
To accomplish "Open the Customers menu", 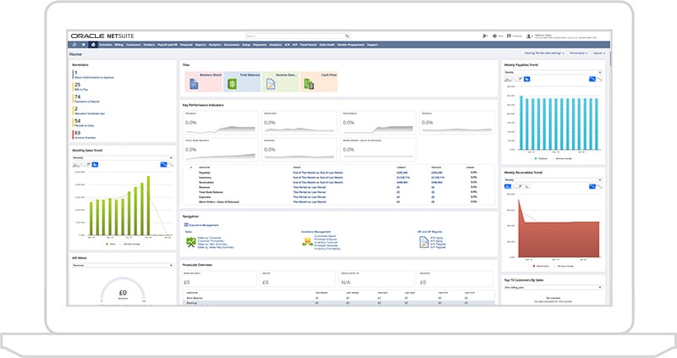I will pyautogui.click(x=134, y=45).
